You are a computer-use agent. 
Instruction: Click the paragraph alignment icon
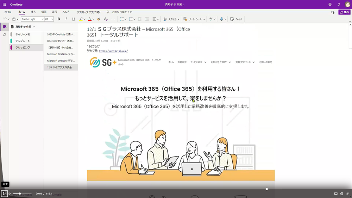click(x=154, y=19)
